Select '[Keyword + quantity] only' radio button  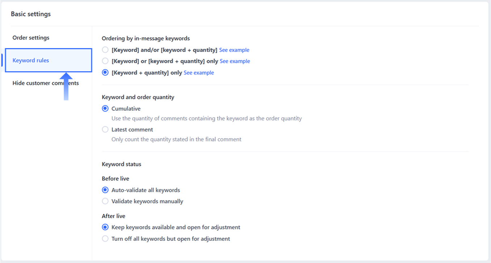(105, 73)
